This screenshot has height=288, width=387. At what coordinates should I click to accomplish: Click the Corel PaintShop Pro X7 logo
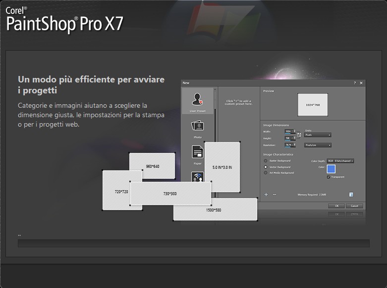tap(64, 20)
